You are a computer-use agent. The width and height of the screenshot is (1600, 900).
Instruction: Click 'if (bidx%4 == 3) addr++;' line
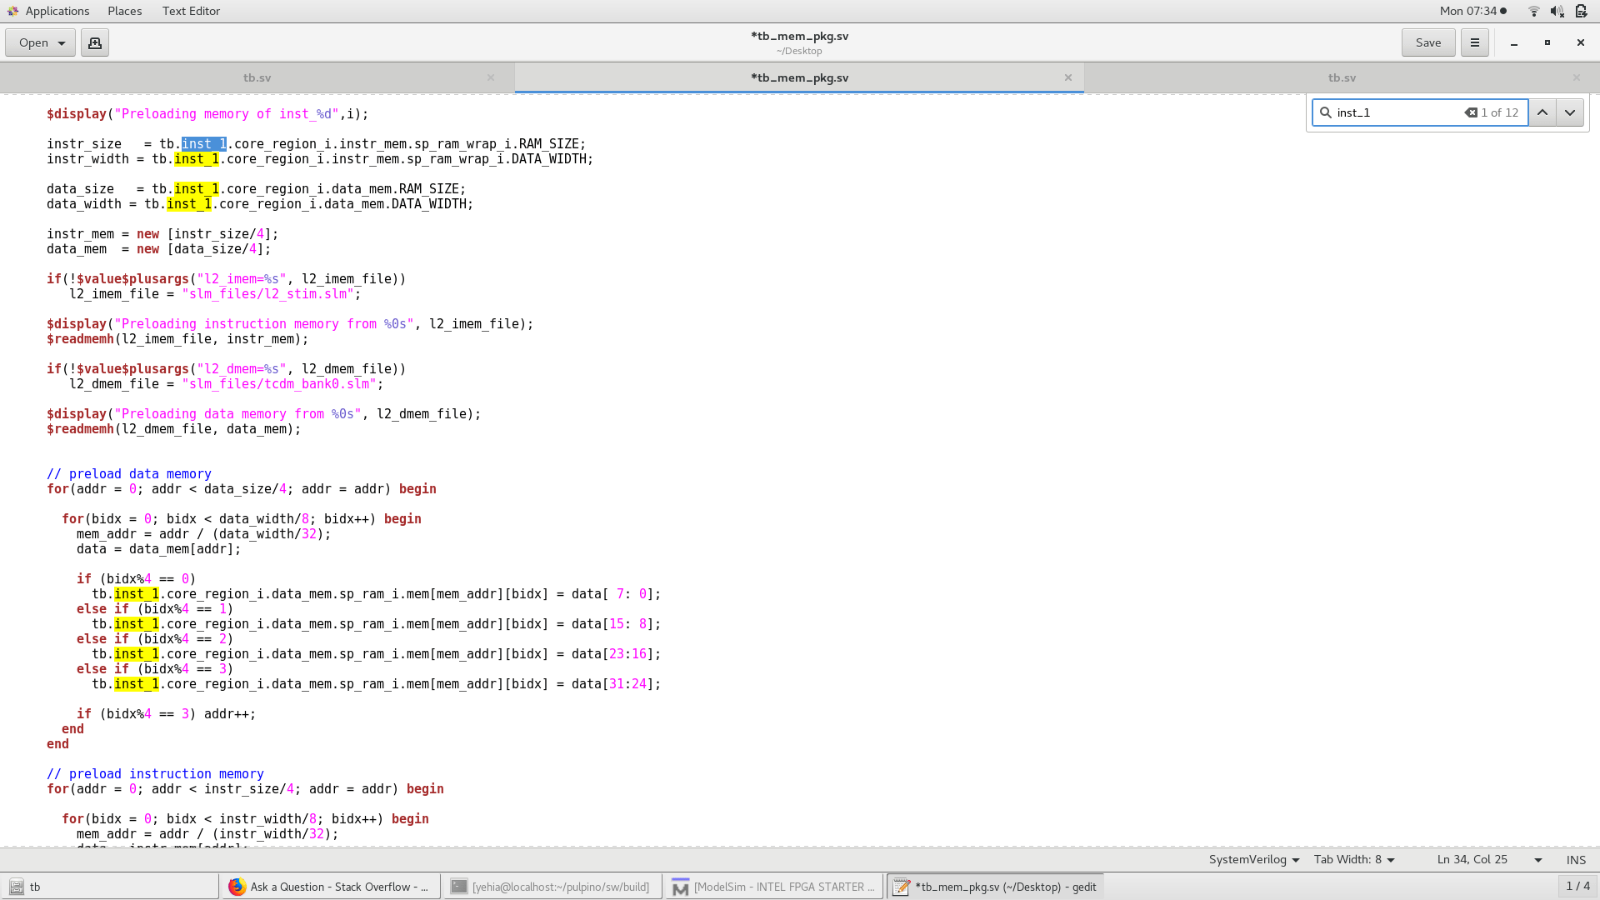point(167,714)
